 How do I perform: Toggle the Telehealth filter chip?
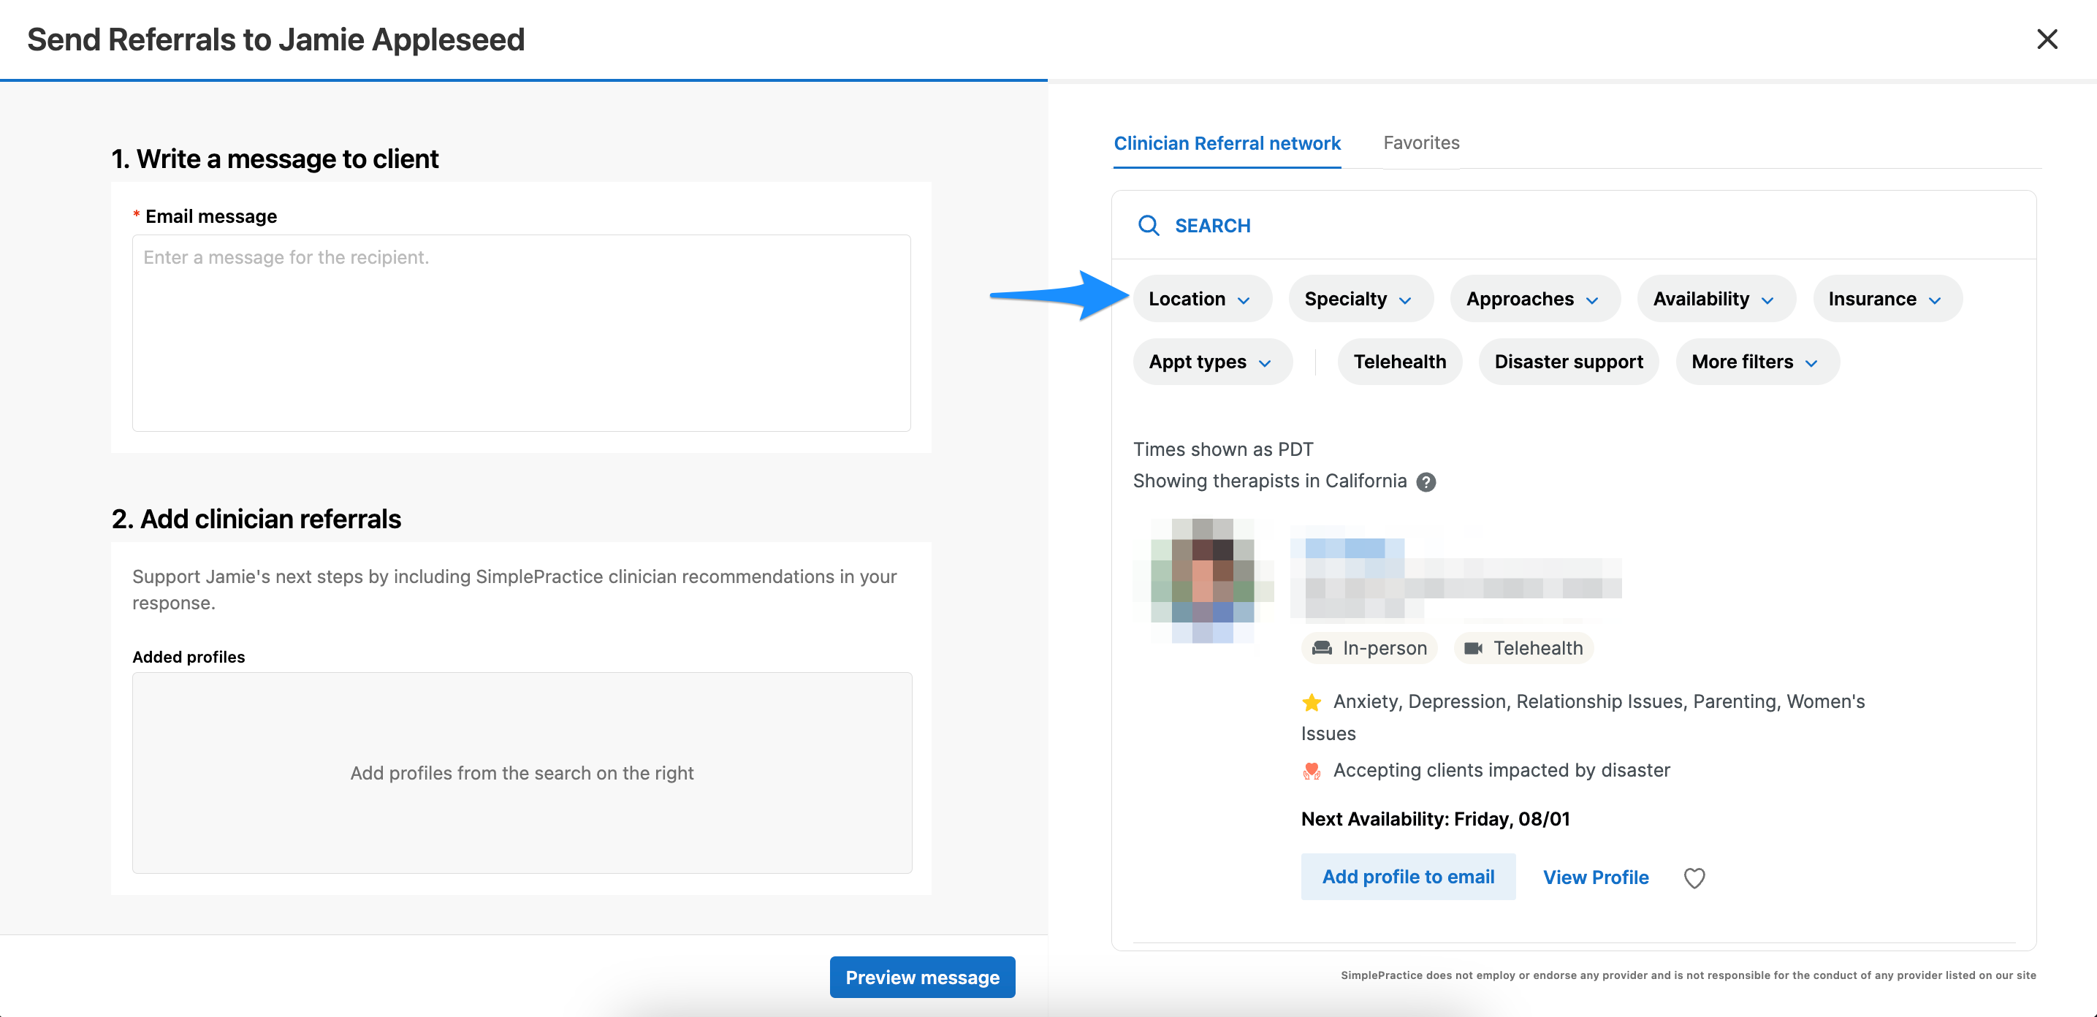1399,362
